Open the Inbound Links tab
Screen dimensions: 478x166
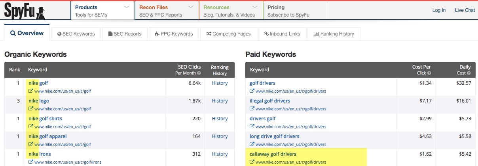[x=282, y=34]
